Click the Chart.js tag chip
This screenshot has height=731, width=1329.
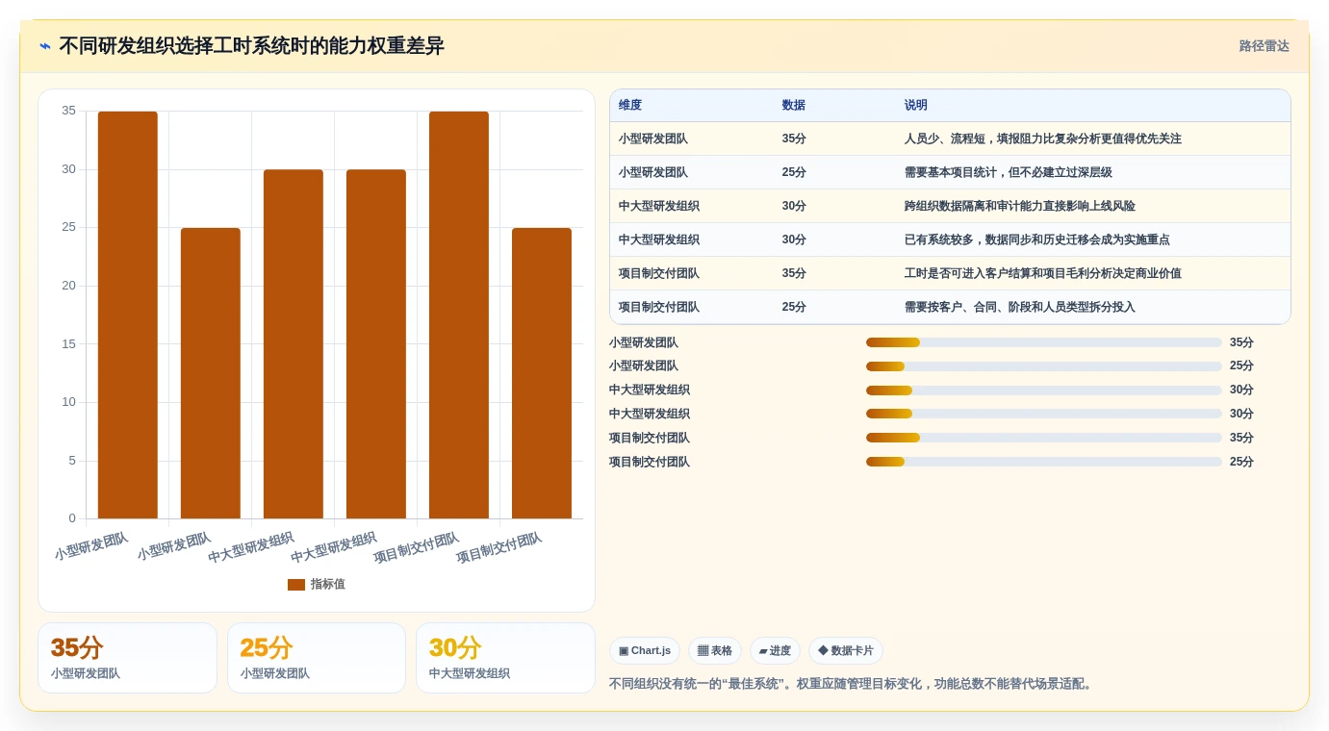[645, 651]
